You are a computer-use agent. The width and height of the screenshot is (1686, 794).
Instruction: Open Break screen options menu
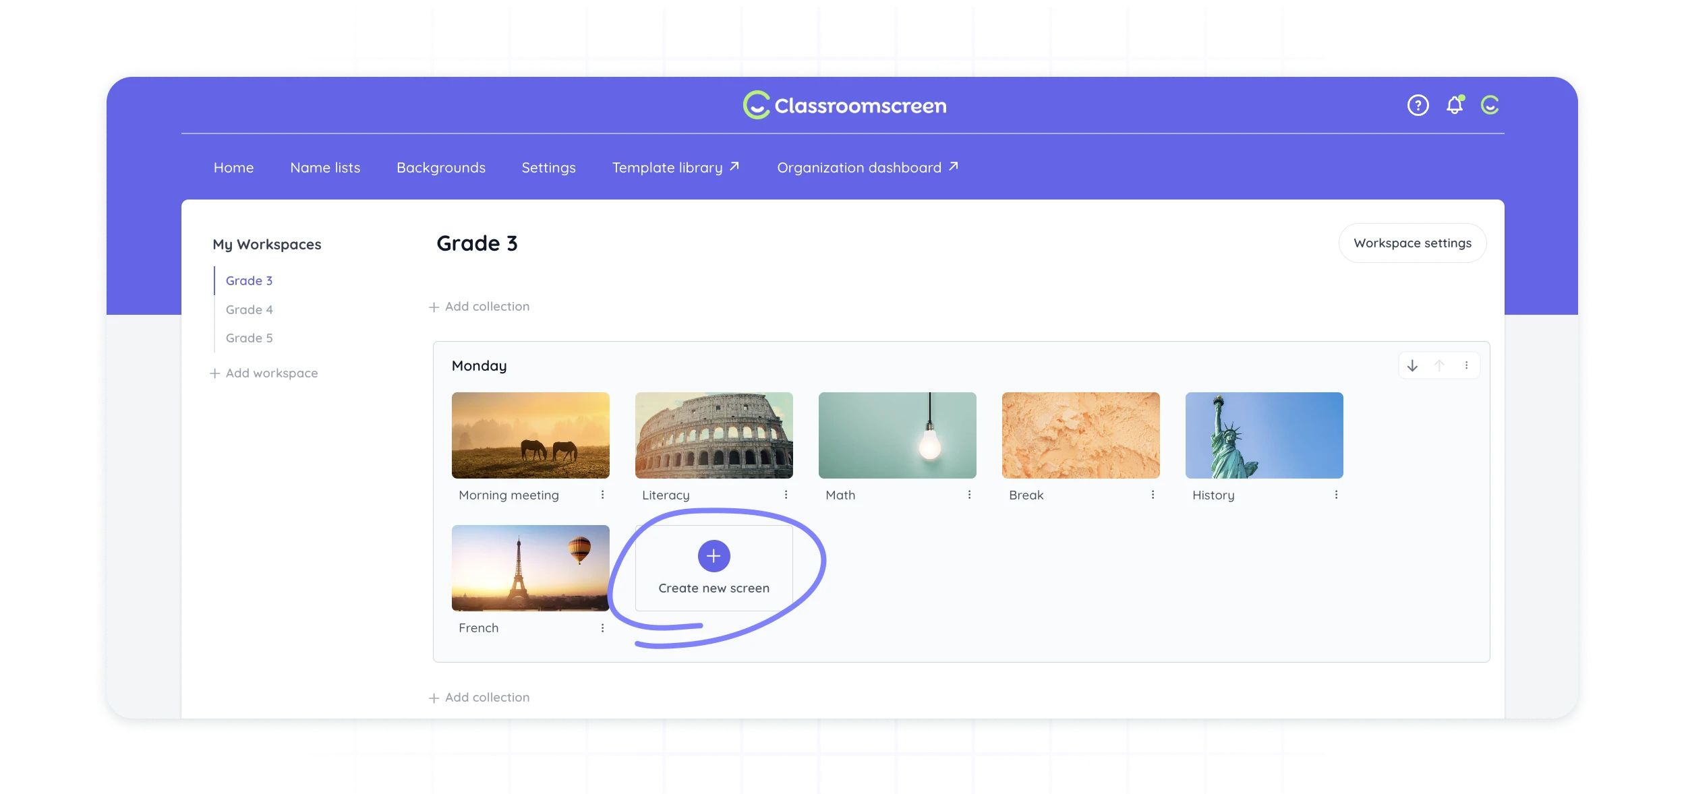(1153, 495)
